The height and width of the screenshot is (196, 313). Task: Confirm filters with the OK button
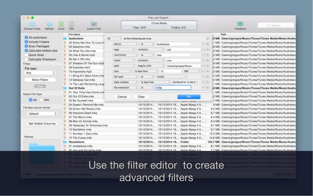(x=189, y=97)
